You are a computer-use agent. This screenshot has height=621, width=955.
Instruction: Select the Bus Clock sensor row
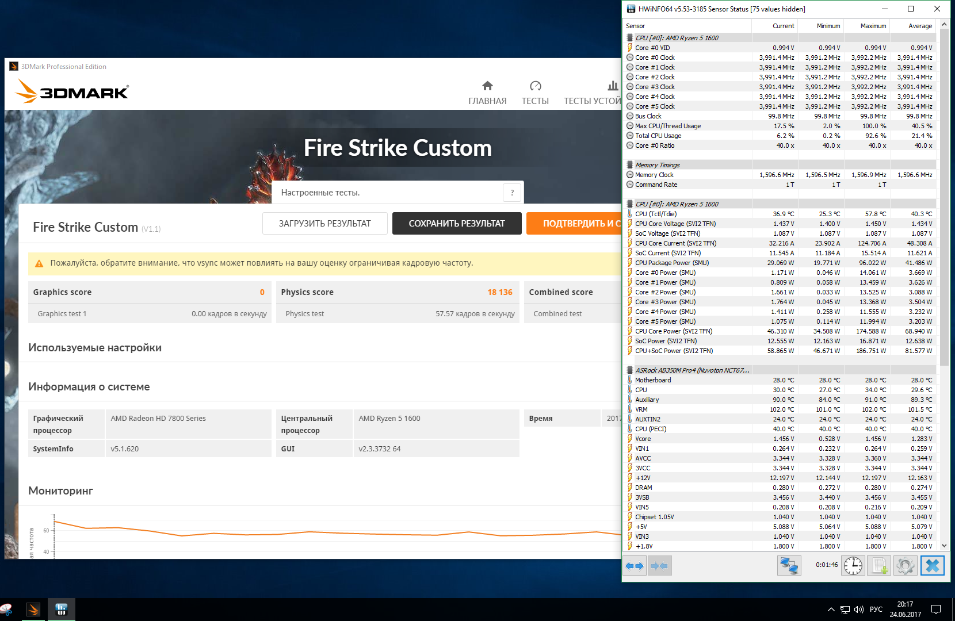(781, 116)
